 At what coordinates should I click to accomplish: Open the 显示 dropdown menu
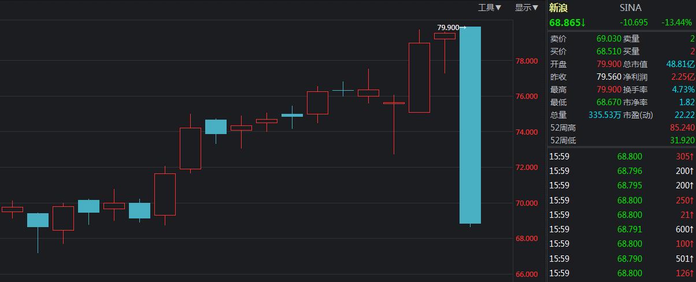[526, 8]
